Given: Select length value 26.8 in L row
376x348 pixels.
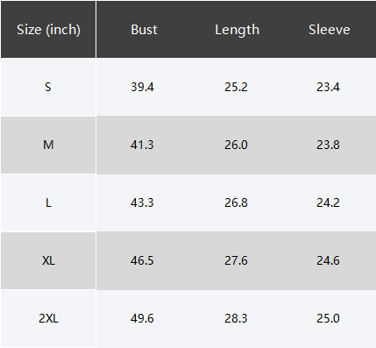Looking at the screenshot, I should pos(236,202).
